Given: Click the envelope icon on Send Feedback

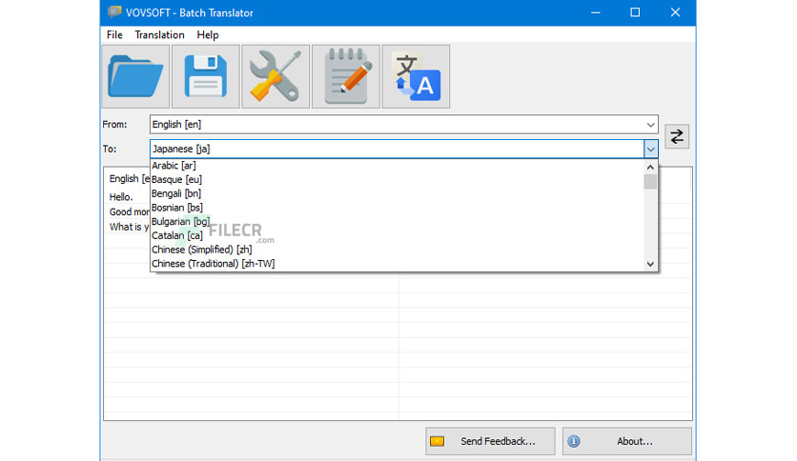Looking at the screenshot, I should (x=438, y=441).
